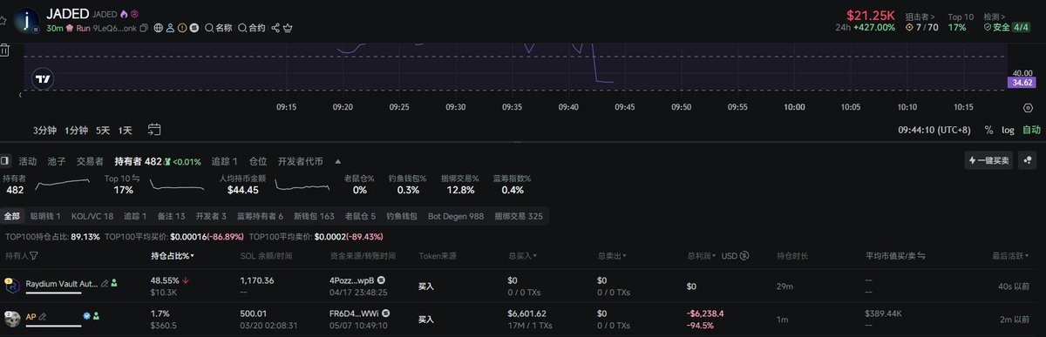Open the TradingView logo on chart
This screenshot has height=337, width=1046.
coord(43,78)
